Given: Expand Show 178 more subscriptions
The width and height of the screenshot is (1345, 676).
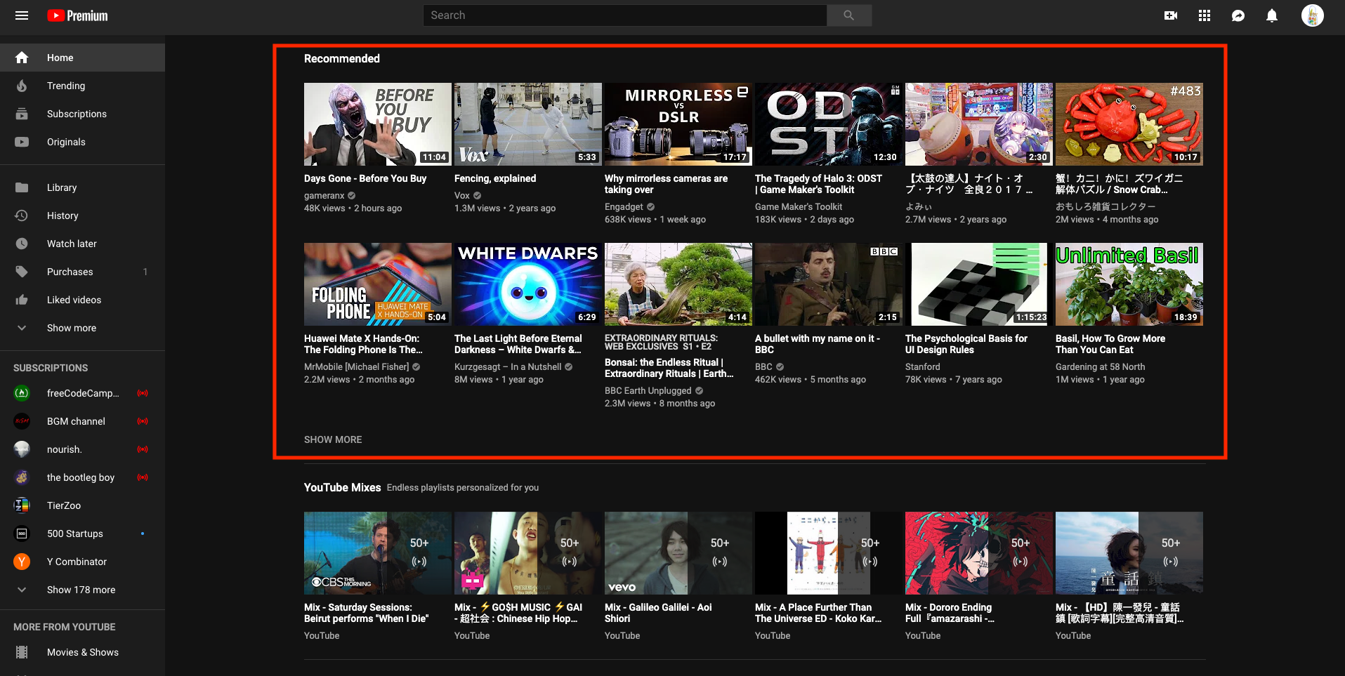Looking at the screenshot, I should point(82,590).
